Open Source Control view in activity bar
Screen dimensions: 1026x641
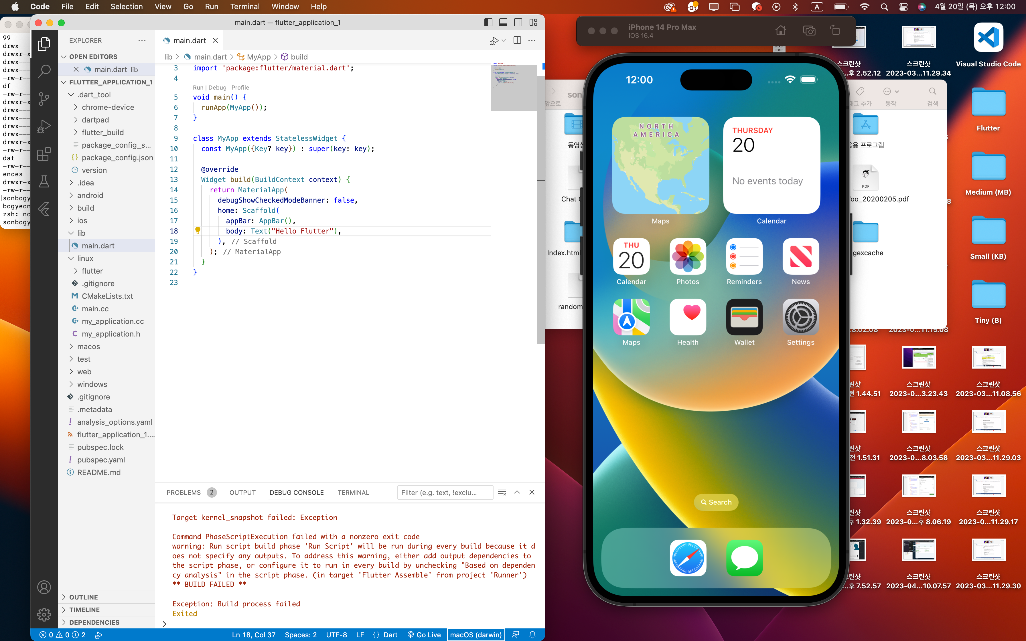[44, 99]
